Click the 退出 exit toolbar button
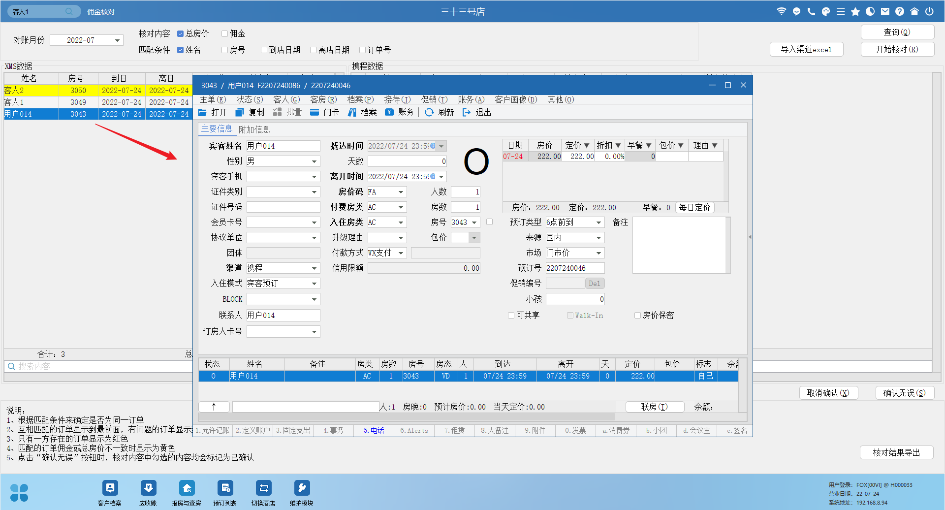945x510 pixels. [477, 112]
